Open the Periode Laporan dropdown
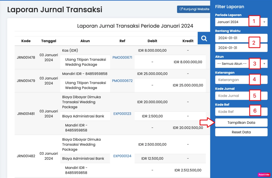272x178 pixels. (x=241, y=22)
